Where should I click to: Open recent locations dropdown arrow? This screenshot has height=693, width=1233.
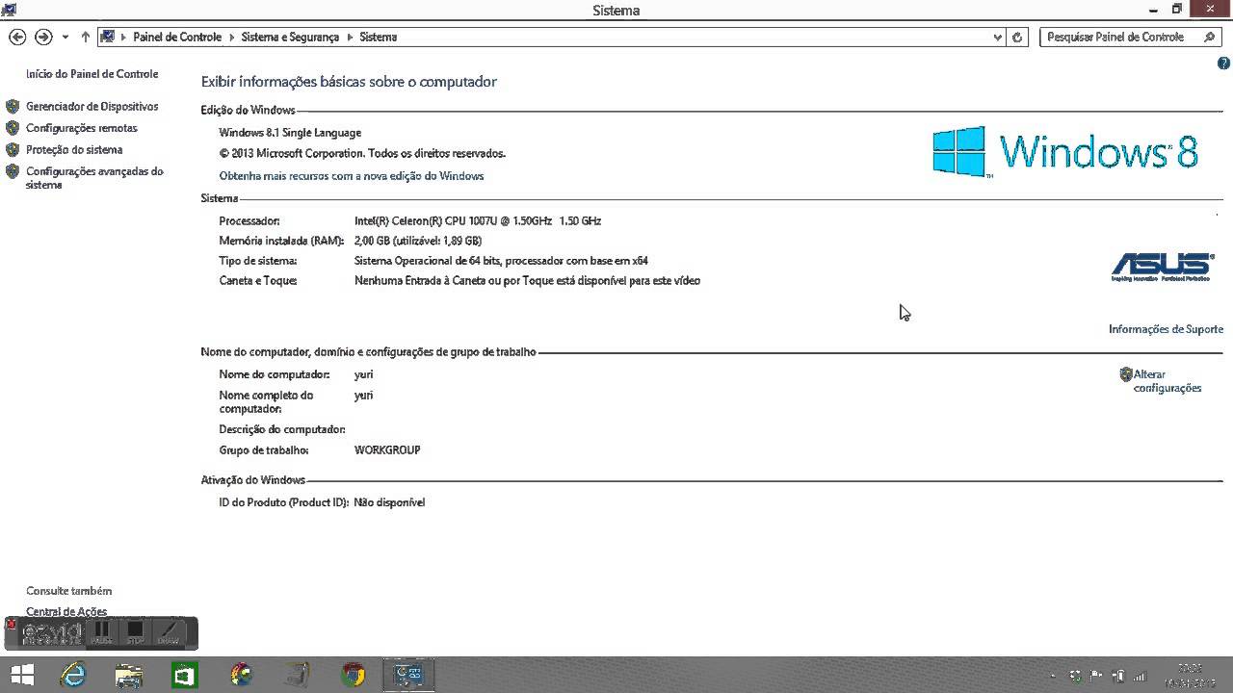click(66, 37)
